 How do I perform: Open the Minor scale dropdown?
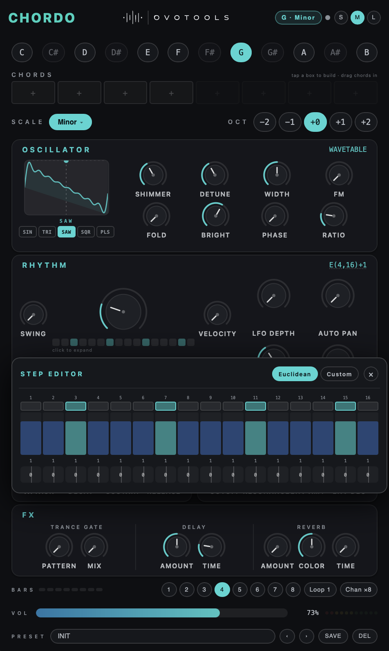click(70, 122)
